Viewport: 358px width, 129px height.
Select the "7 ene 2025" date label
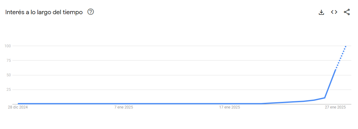[124, 107]
